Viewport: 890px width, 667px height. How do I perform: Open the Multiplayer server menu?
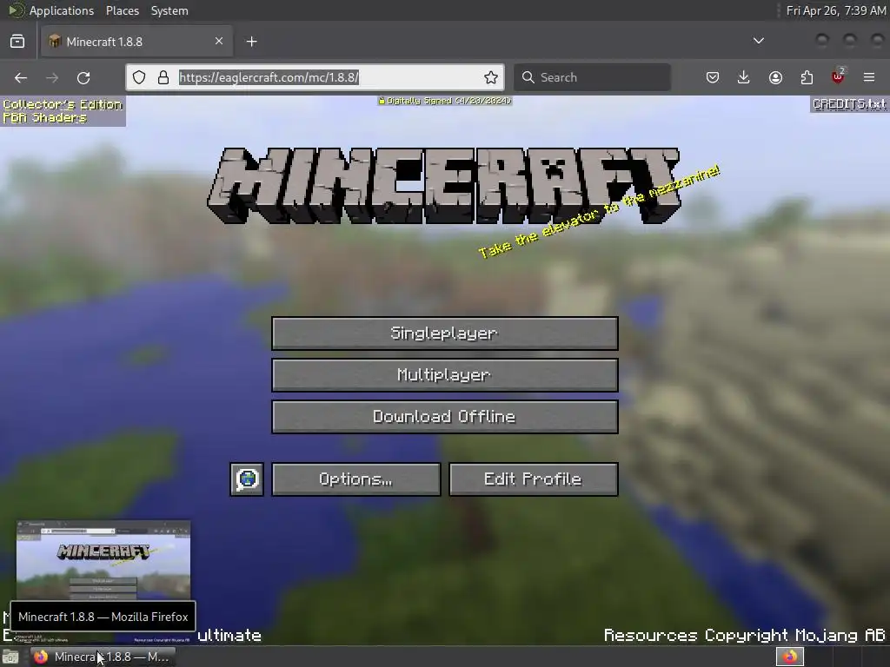tap(444, 375)
